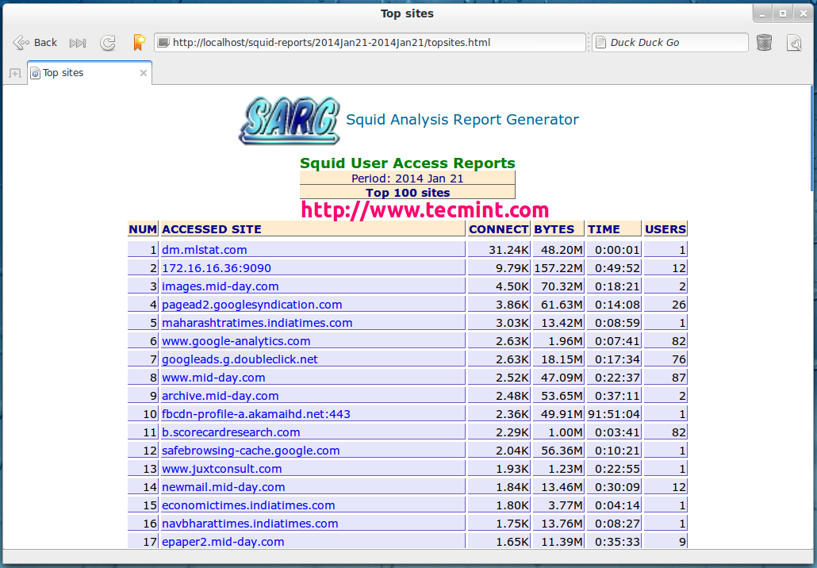
Task: Click the address bar URL field
Action: [x=370, y=43]
